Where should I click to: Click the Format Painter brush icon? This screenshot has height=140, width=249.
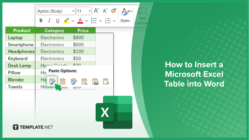(113, 11)
